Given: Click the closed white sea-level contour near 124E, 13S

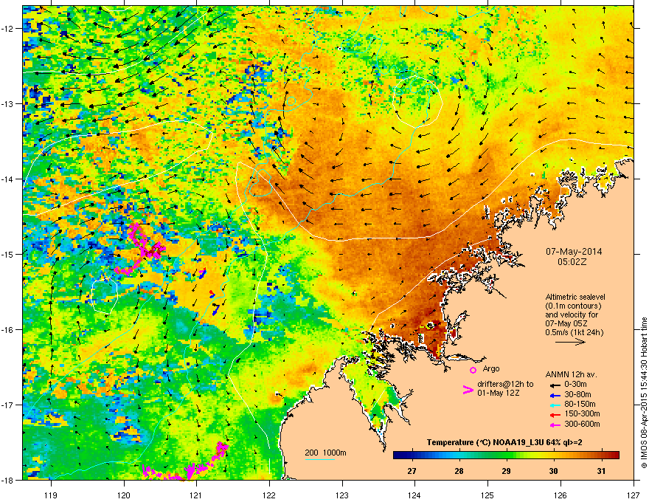Looking at the screenshot, I should tap(418, 100).
